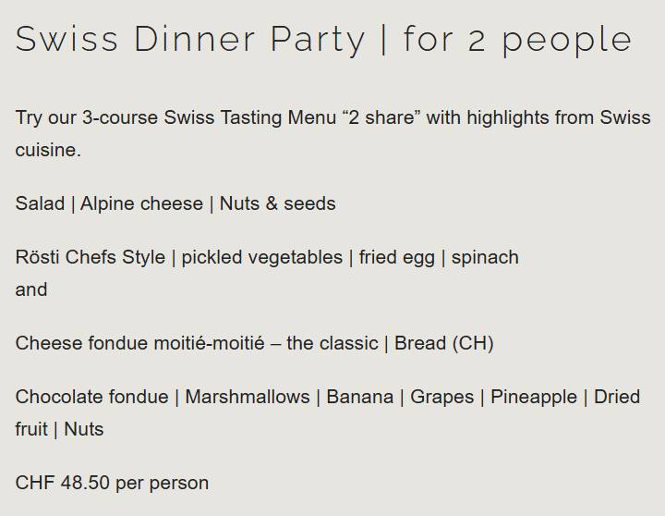Click the Bread (CH) text
The image size is (665, 516).
(443, 343)
